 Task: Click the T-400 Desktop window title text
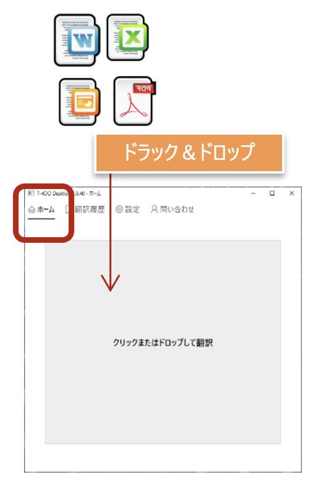click(69, 193)
